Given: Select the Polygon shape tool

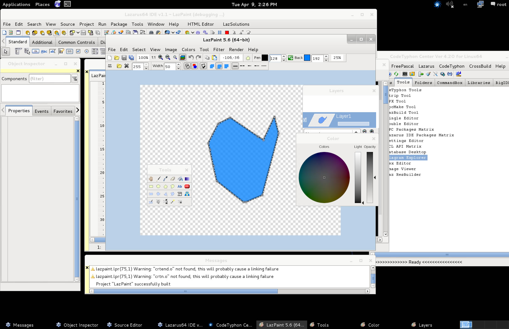Looking at the screenshot, I should (x=165, y=186).
